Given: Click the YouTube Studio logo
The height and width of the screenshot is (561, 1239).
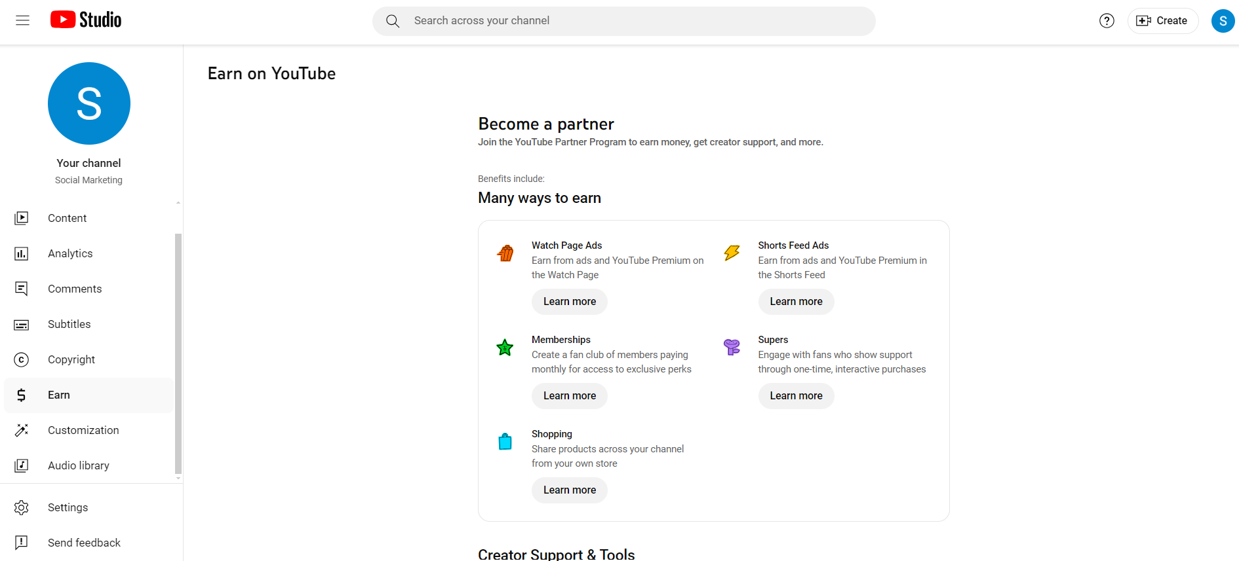Looking at the screenshot, I should pyautogui.click(x=86, y=20).
